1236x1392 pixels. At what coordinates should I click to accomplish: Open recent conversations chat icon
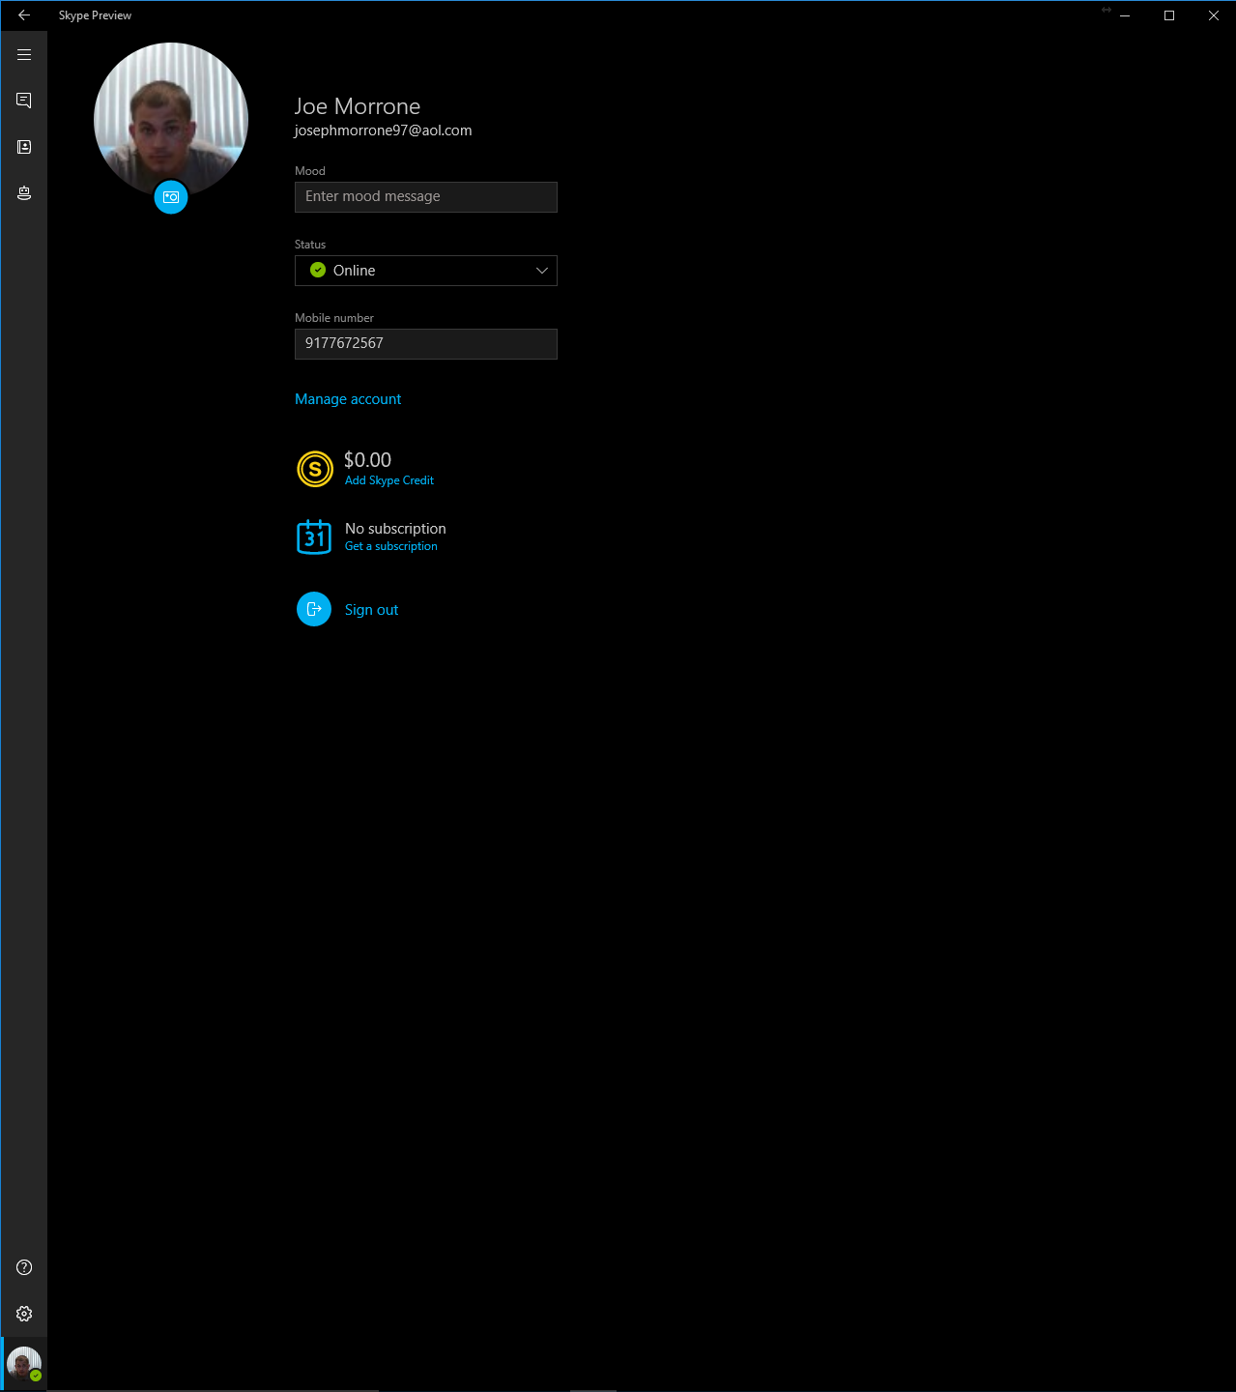(24, 101)
